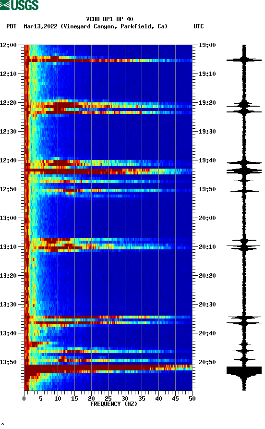Screen dimensions: 265x429
Task: Click the "13:20" PDT time label
Action: pos(9,276)
